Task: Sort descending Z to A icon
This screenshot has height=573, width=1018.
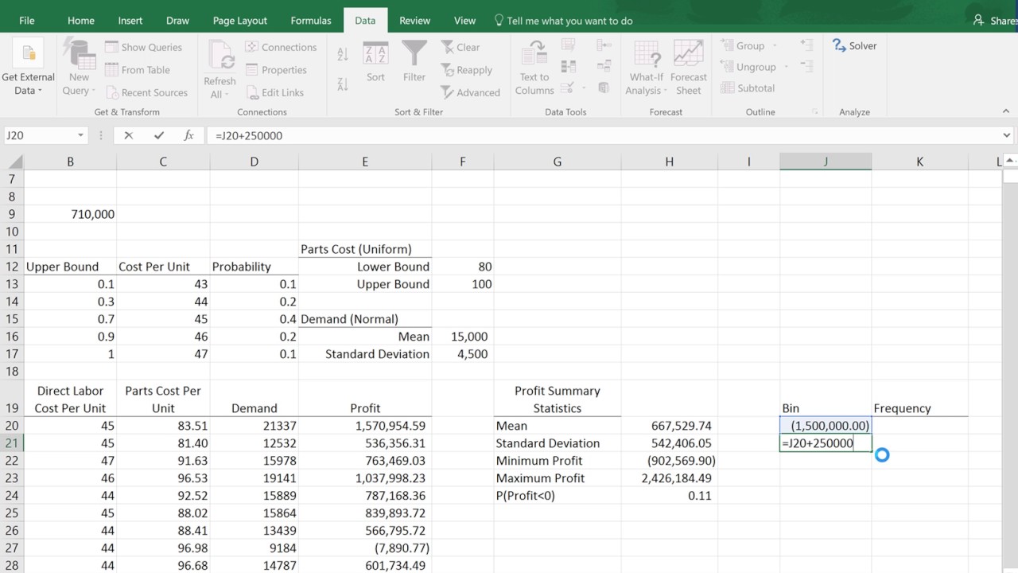Action: coord(343,84)
